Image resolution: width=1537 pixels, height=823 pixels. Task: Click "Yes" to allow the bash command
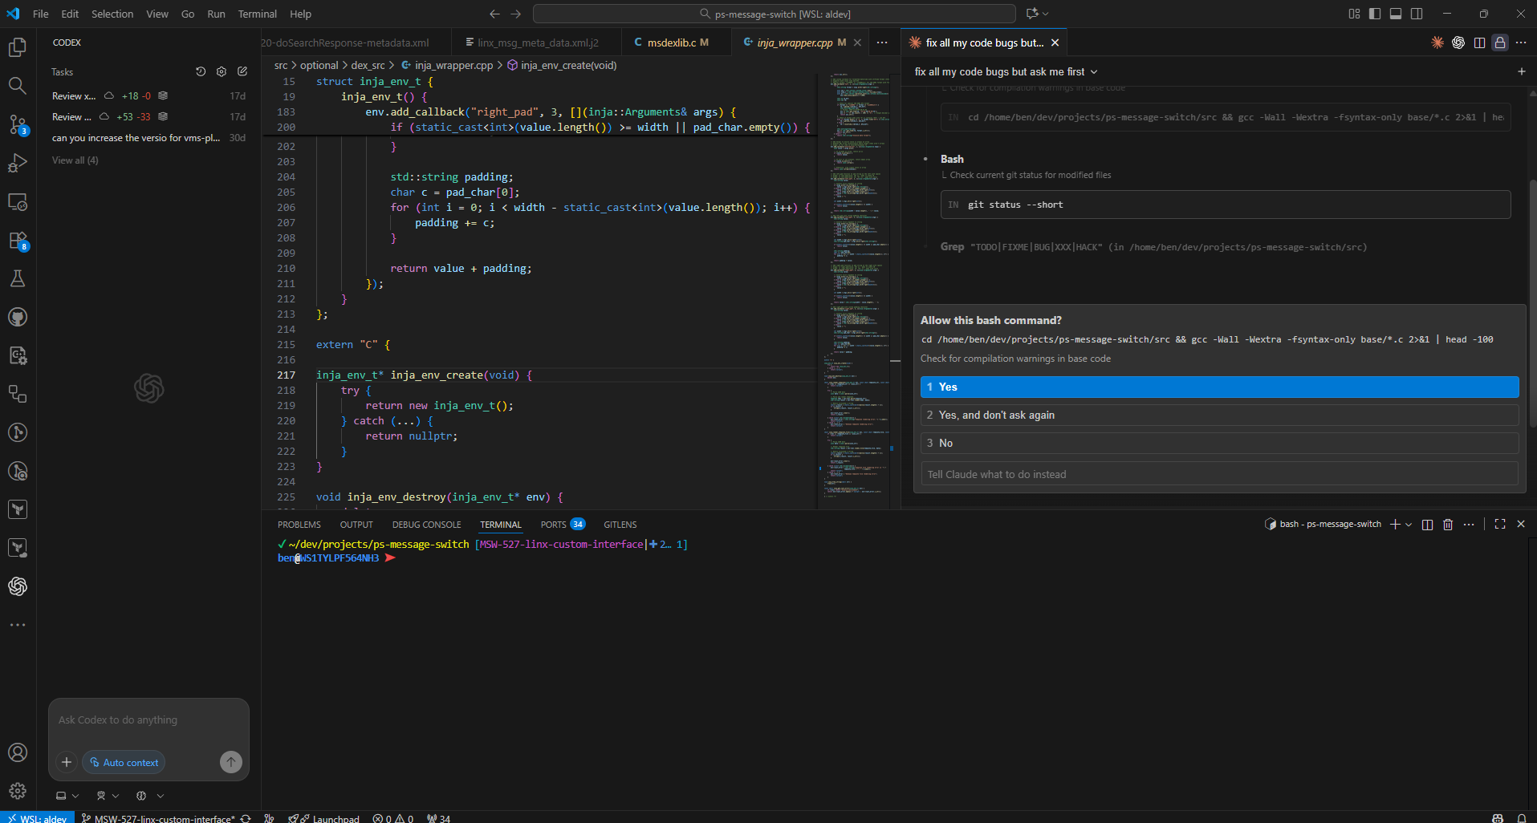tap(1218, 387)
